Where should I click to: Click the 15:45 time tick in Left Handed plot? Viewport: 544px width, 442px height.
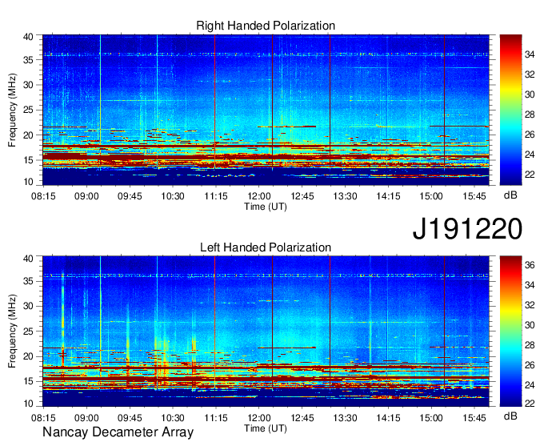[474, 418]
